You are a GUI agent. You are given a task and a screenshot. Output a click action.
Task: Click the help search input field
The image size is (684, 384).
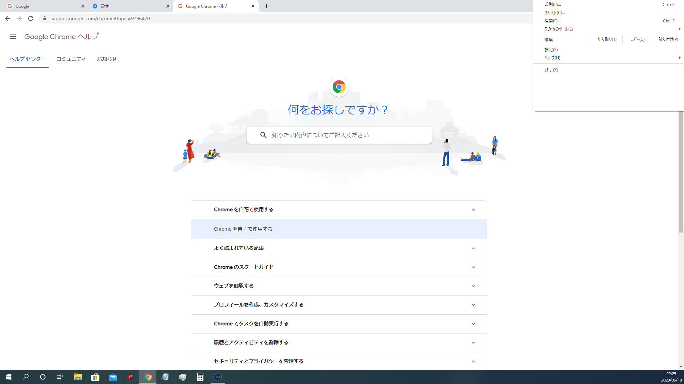339,135
